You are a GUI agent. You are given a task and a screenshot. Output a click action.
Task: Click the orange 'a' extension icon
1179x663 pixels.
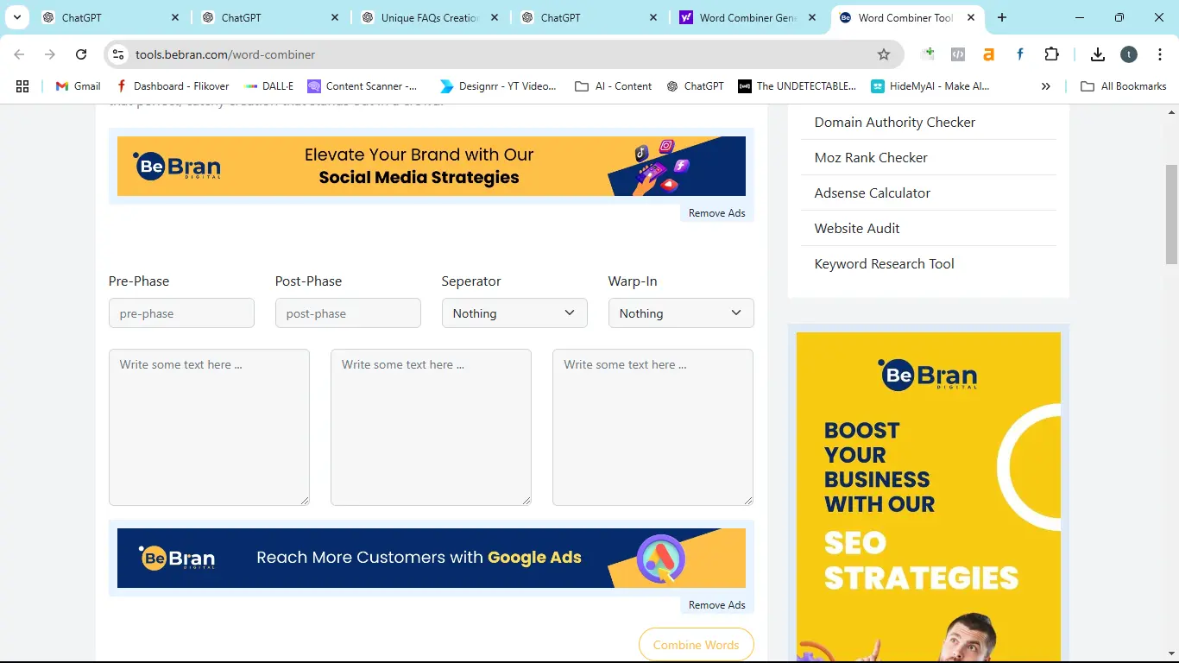tap(989, 54)
